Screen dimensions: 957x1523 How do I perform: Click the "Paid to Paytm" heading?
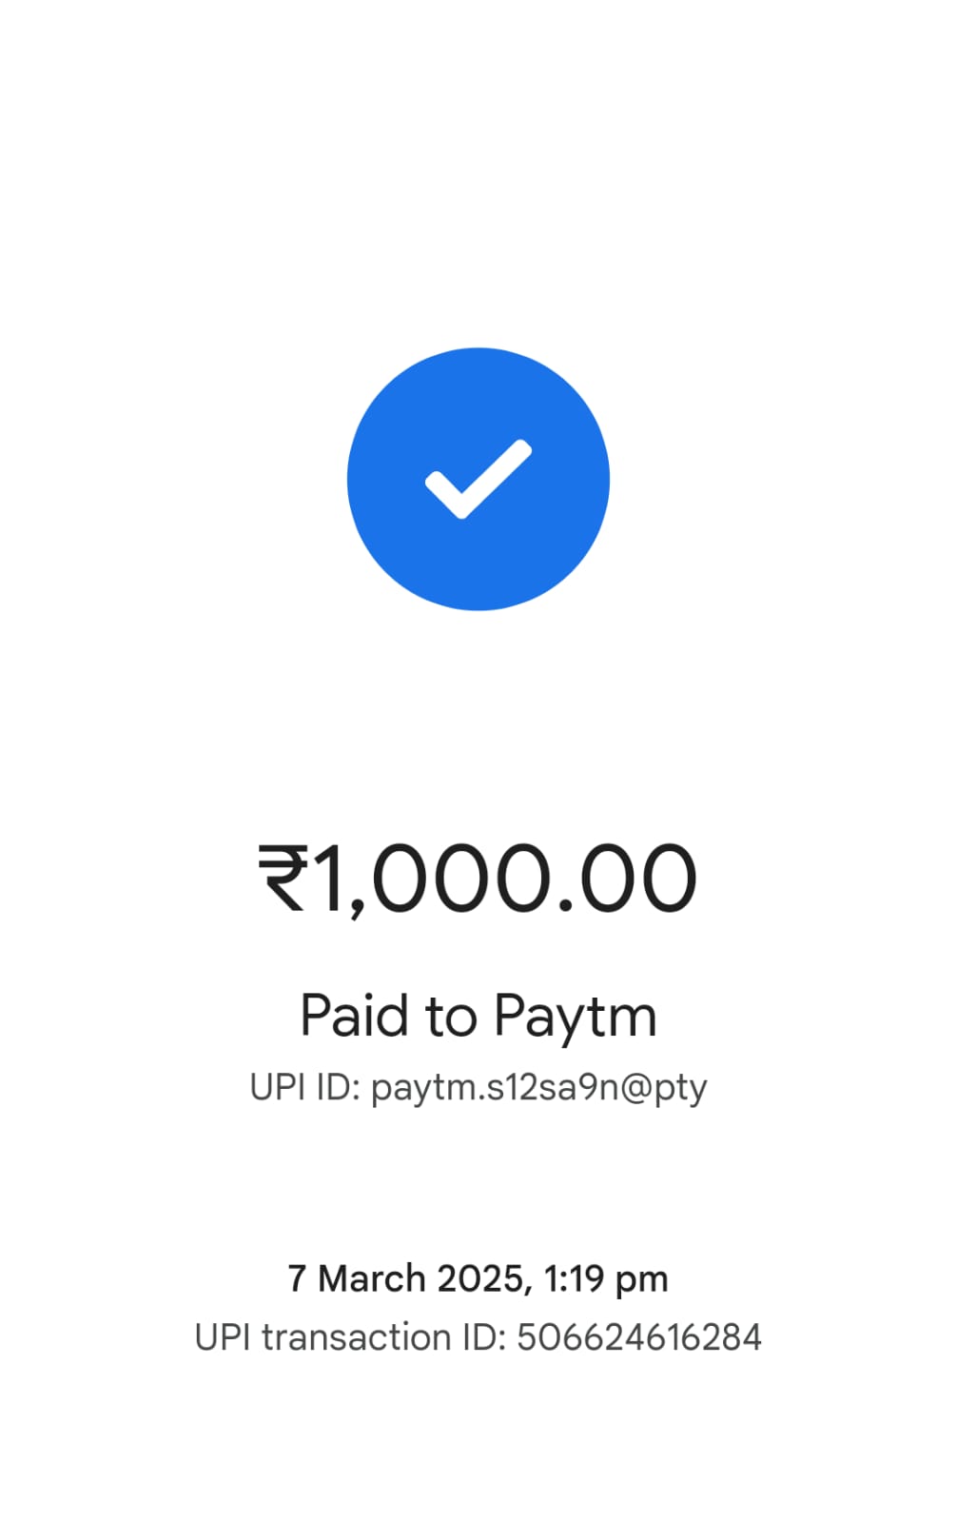478,1018
